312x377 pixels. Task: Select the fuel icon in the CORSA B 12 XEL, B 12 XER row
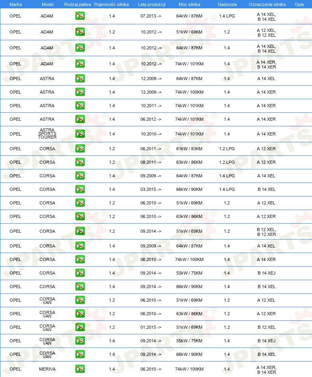coord(80,231)
